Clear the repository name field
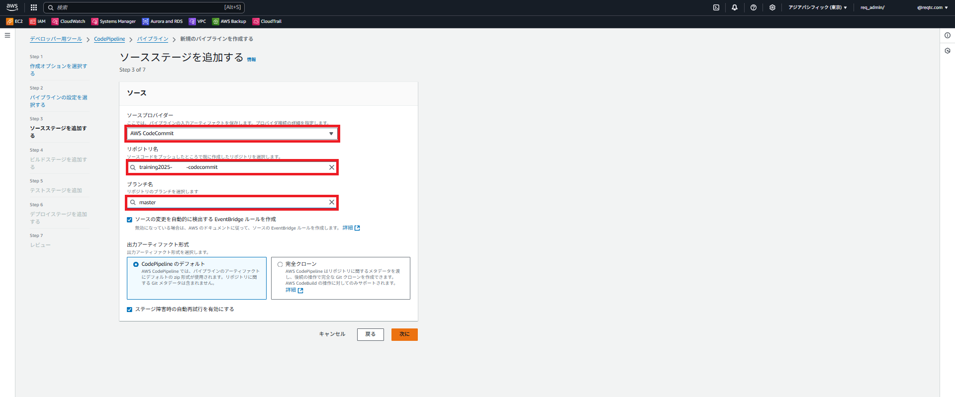 coord(332,167)
